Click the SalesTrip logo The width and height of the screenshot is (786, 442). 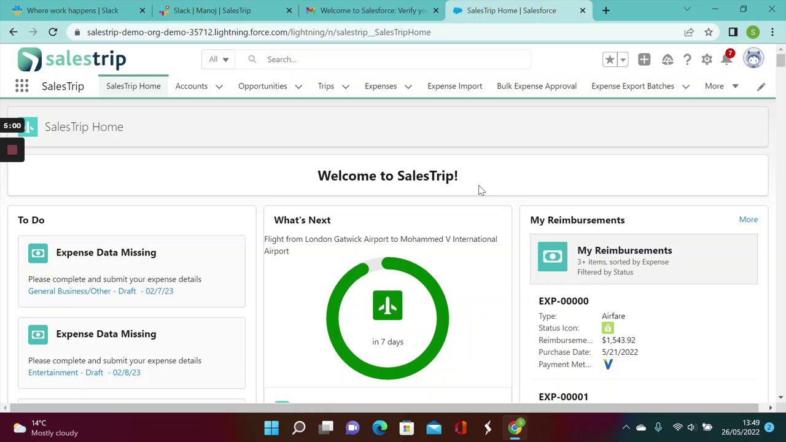(x=72, y=60)
